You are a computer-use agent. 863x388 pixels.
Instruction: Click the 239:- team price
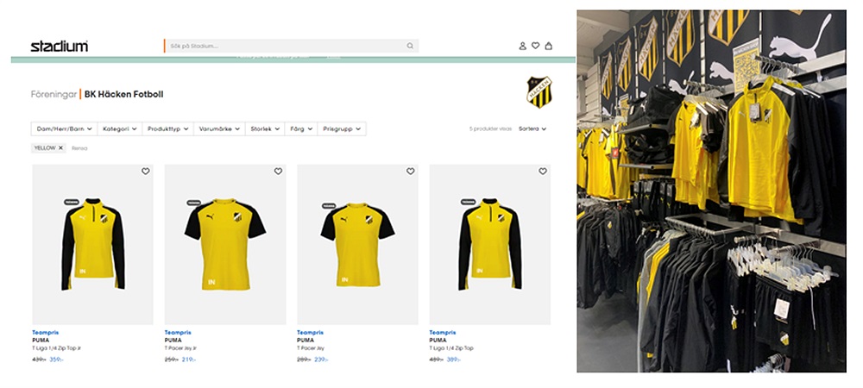click(x=321, y=360)
